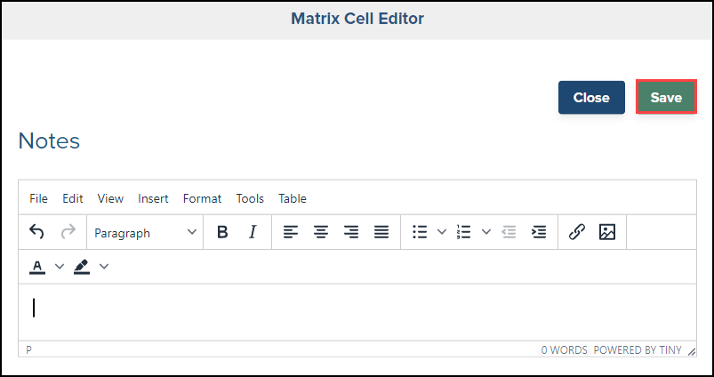Center align the text
This screenshot has width=714, height=377.
point(321,232)
